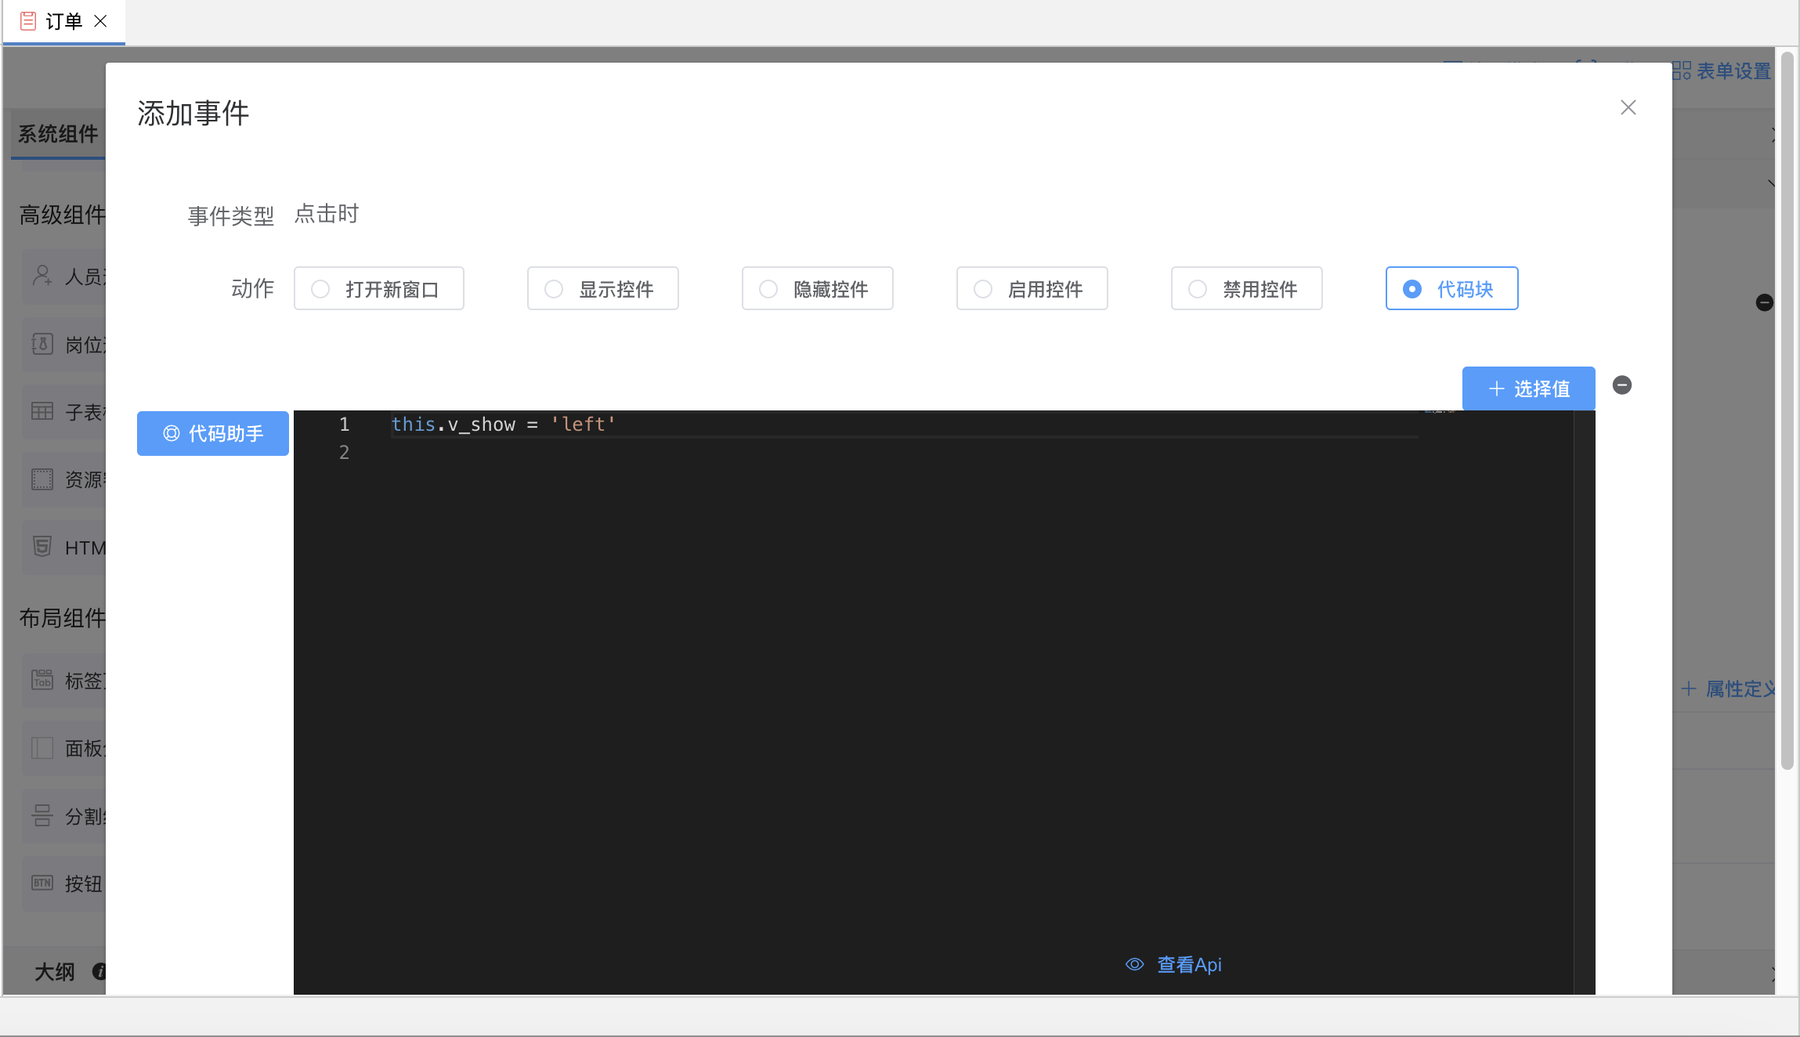
Task: Click the HTML component icon
Action: click(42, 547)
